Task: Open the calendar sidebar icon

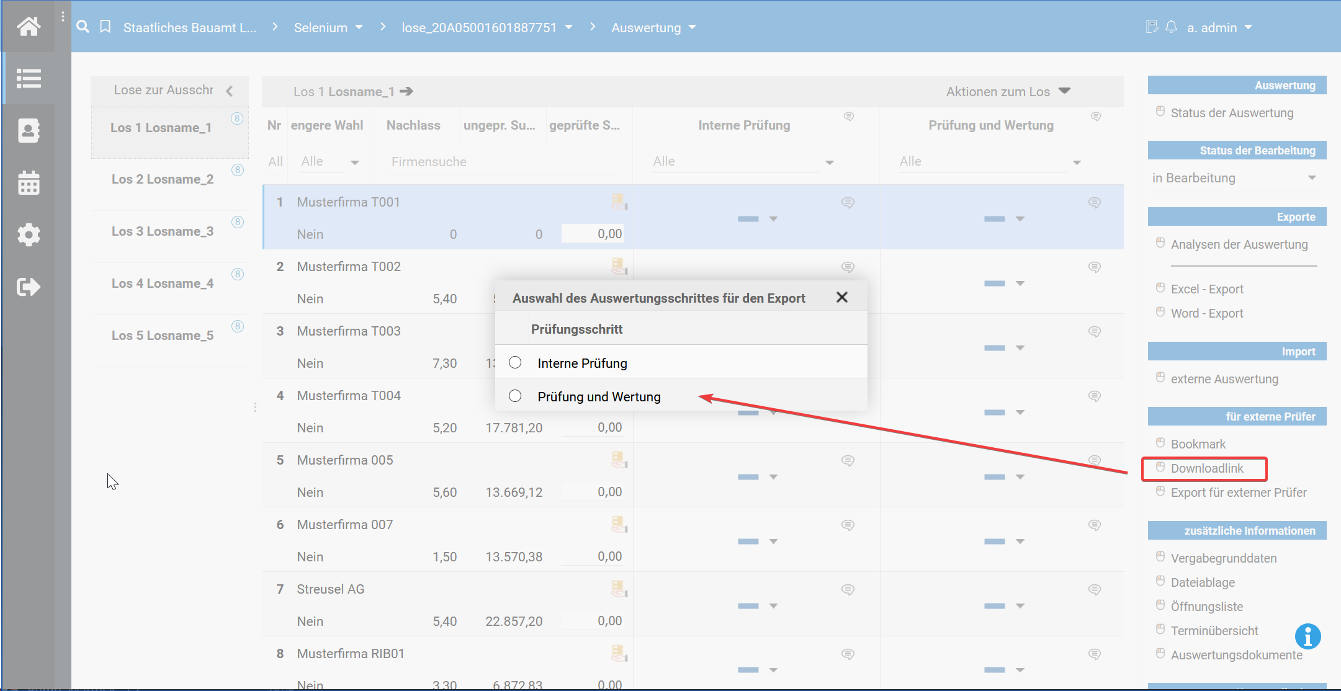Action: point(29,182)
